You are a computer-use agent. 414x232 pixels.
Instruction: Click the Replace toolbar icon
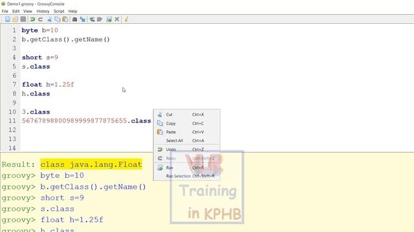[x=83, y=19]
